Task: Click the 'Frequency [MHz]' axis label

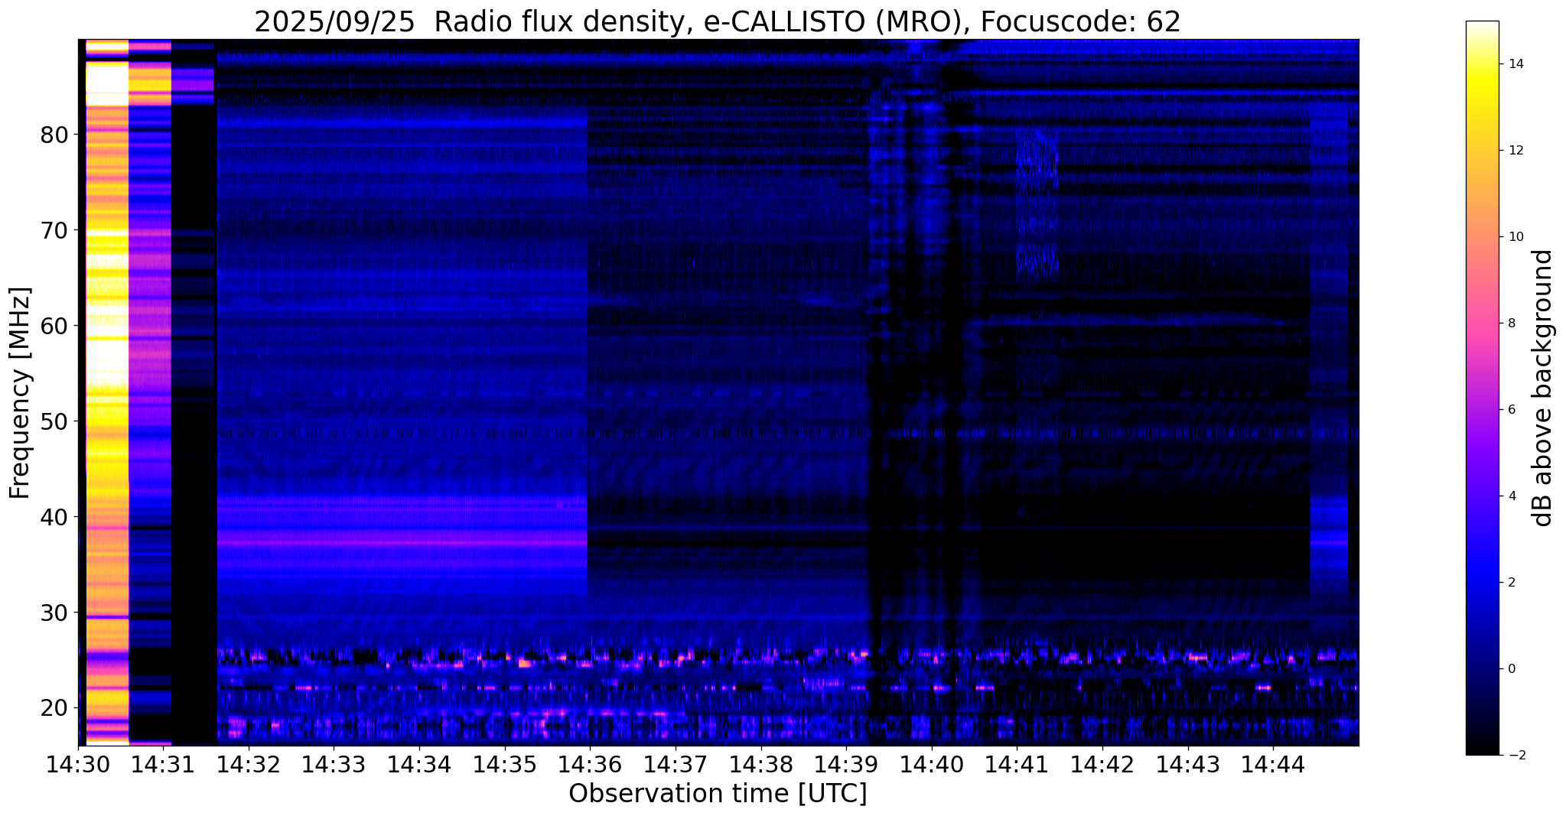Action: coord(21,392)
